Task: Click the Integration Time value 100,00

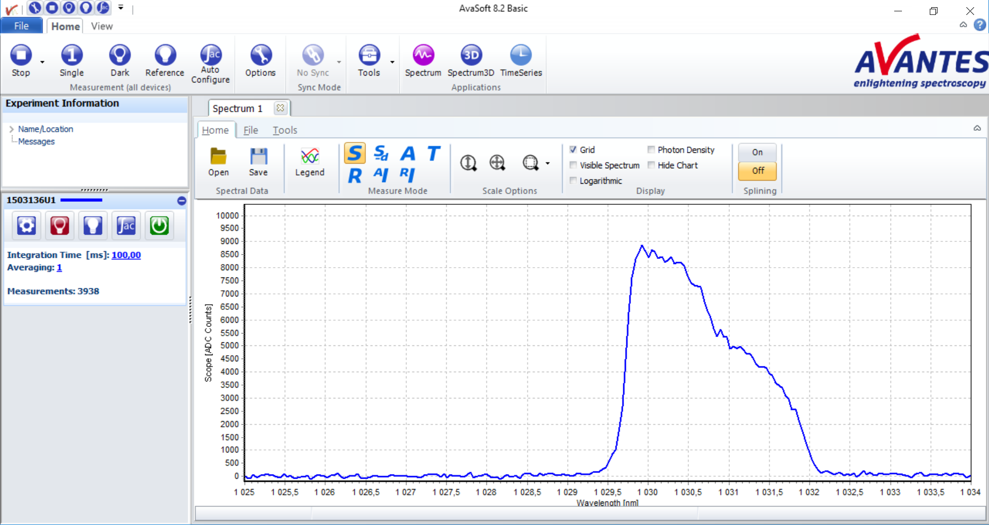Action: pos(126,255)
